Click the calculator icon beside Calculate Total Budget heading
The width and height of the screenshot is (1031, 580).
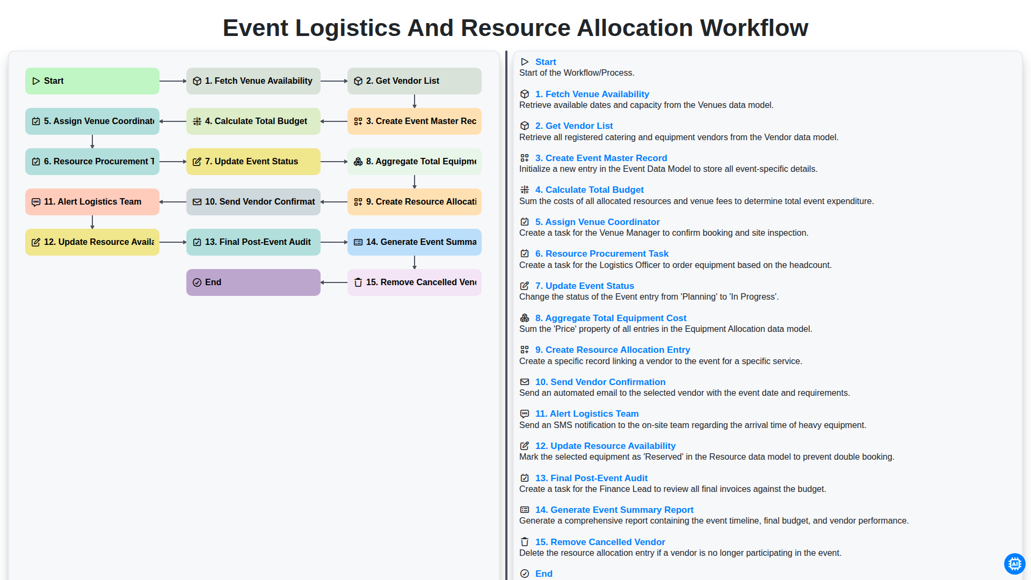(x=525, y=190)
